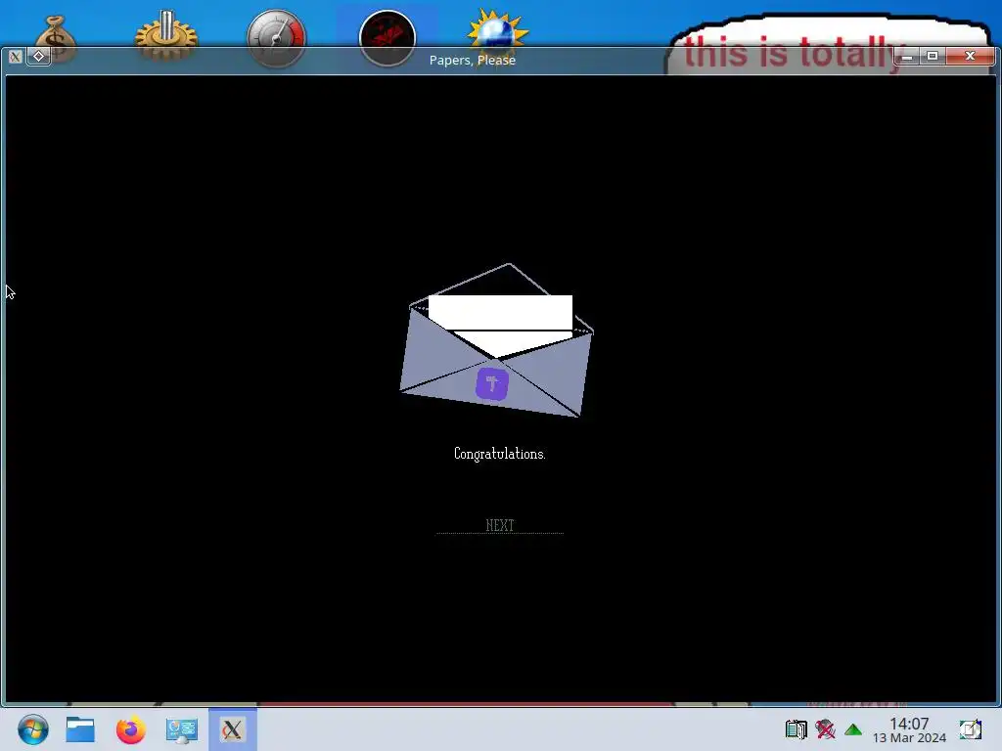This screenshot has width=1002, height=751.
Task: Open the file manager in taskbar
Action: [80, 729]
